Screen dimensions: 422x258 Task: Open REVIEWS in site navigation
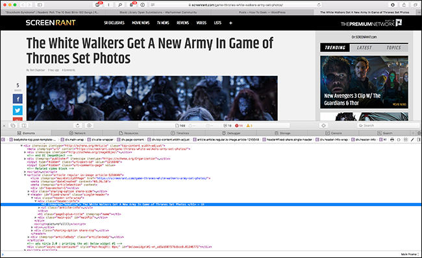pos(182,23)
